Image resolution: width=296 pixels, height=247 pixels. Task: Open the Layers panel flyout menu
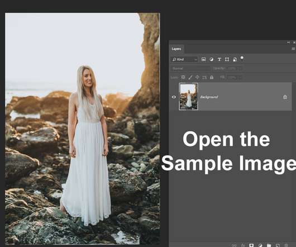click(293, 49)
